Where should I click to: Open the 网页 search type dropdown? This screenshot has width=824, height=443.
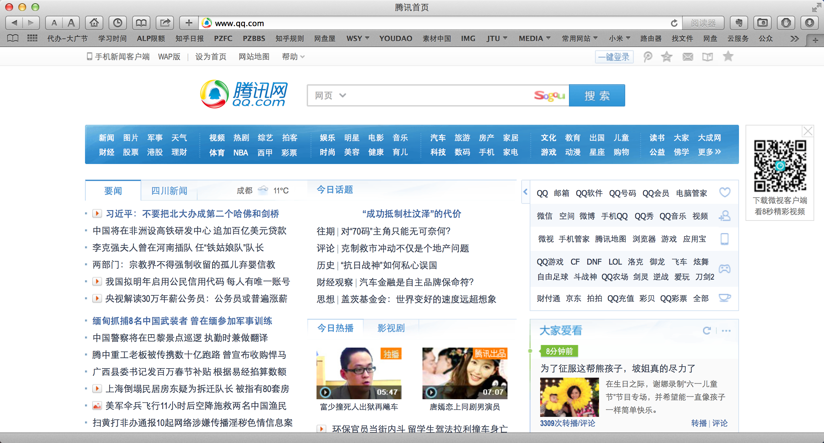(x=330, y=95)
